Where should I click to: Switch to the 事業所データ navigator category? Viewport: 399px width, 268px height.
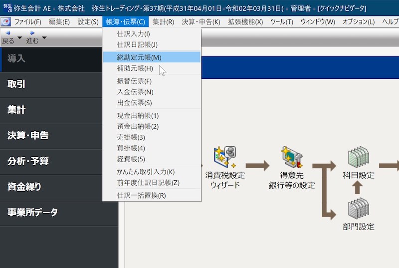[x=59, y=213]
